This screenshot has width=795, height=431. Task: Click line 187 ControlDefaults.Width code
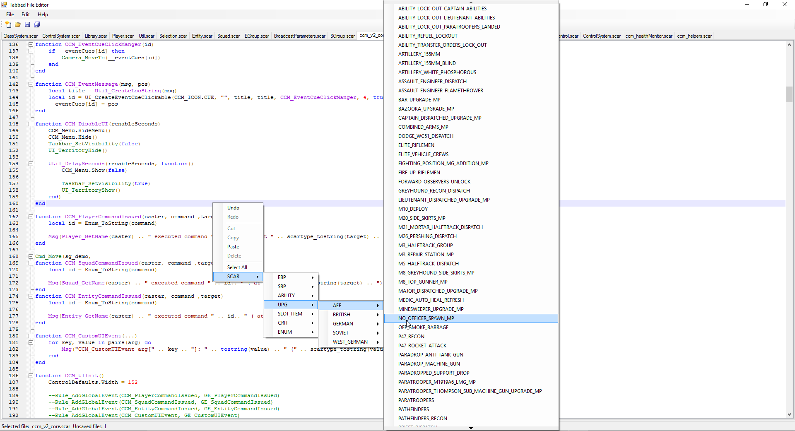[93, 382]
